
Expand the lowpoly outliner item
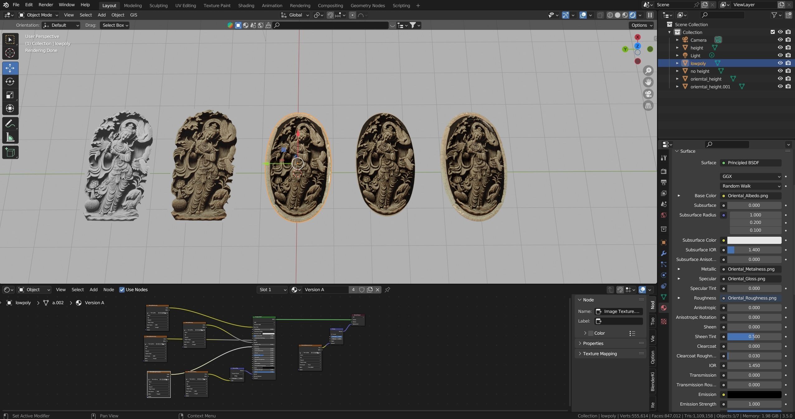(x=677, y=63)
